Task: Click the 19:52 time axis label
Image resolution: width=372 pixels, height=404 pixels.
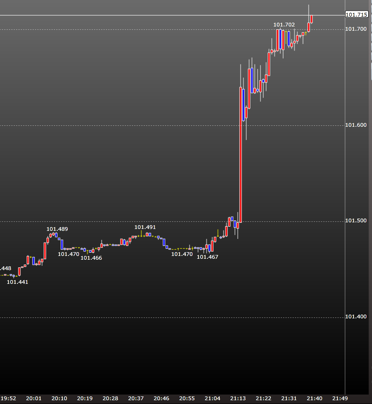Action: point(8,398)
